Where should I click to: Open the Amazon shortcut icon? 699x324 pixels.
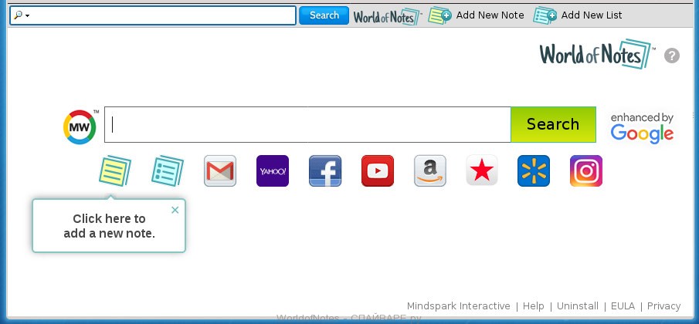429,171
